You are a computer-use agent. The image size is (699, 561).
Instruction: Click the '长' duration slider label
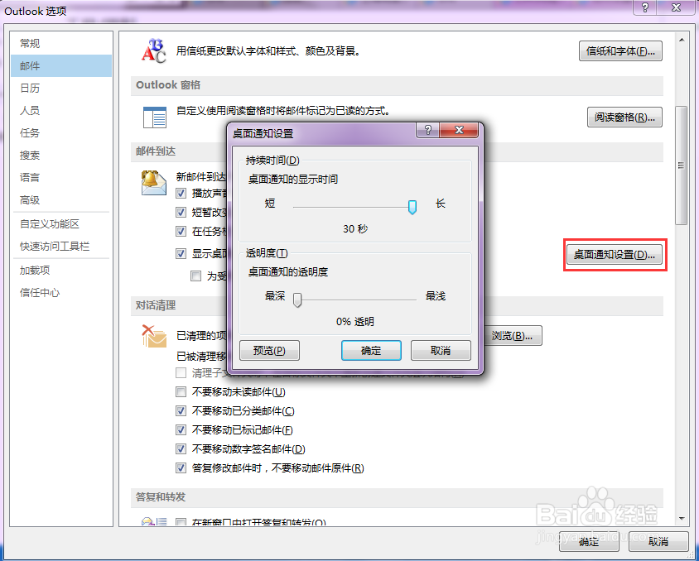coord(441,204)
